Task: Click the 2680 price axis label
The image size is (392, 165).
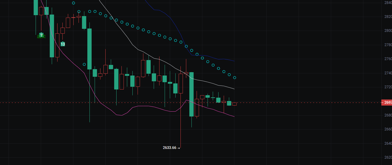Action: click(388, 115)
